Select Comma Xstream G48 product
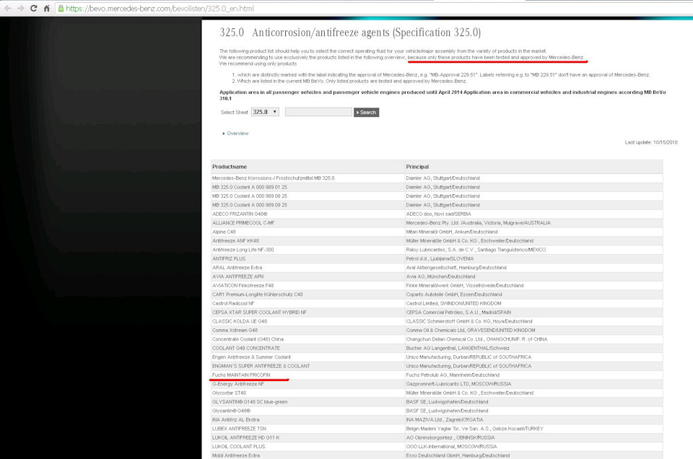 pos(235,330)
